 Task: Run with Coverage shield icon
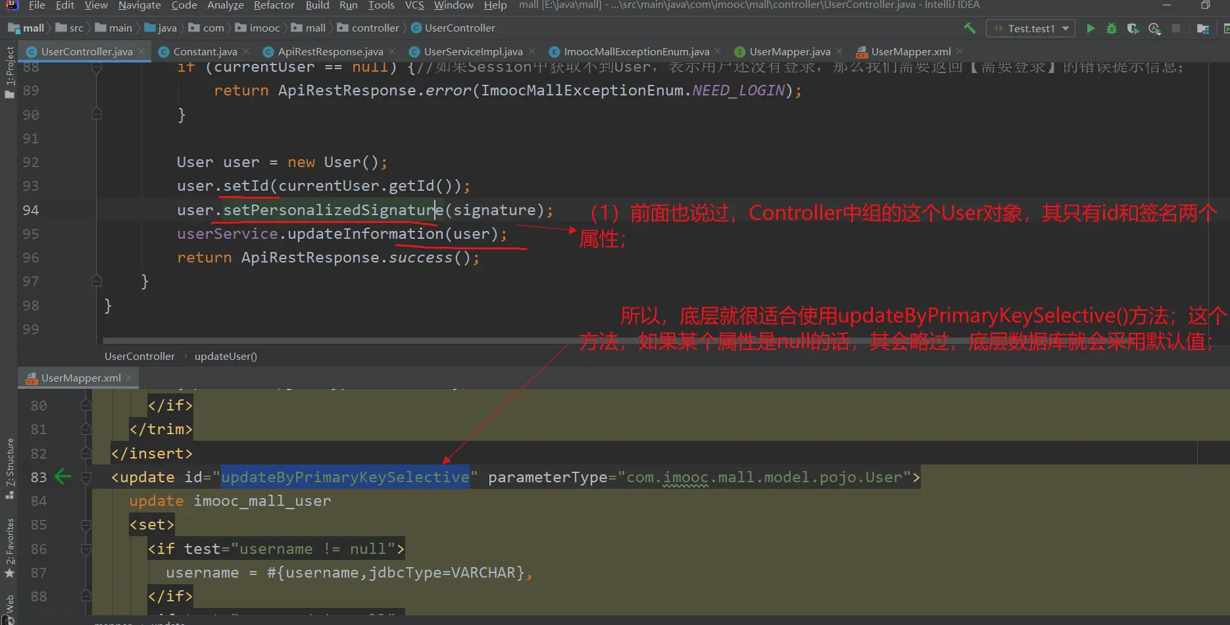point(1133,28)
